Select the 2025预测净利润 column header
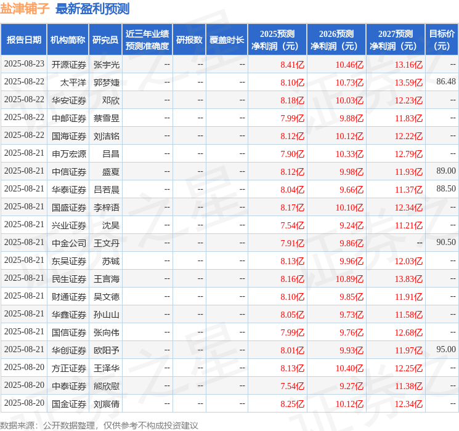This screenshot has height=431, width=459. tap(277, 40)
